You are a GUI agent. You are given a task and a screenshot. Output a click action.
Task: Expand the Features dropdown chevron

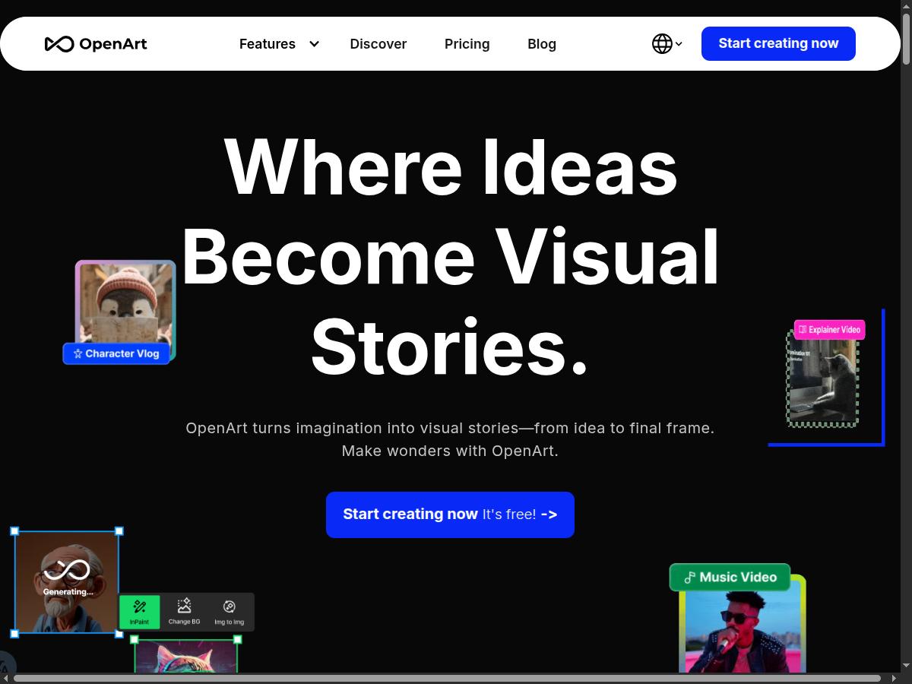(x=314, y=44)
